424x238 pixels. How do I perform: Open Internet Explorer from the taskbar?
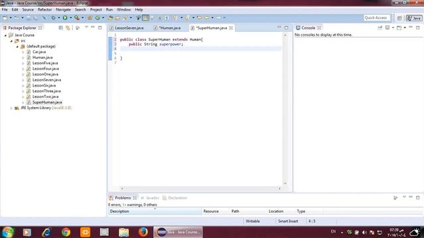click(x=46, y=232)
